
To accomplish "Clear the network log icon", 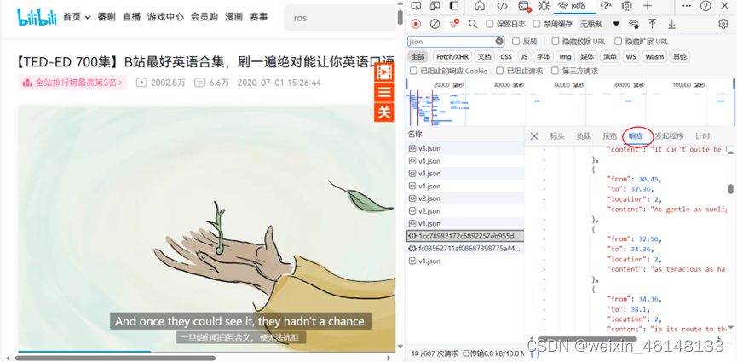I will tap(435, 24).
